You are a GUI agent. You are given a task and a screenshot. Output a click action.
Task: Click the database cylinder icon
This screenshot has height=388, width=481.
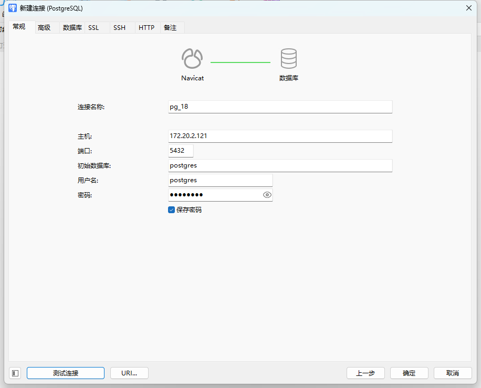[289, 58]
